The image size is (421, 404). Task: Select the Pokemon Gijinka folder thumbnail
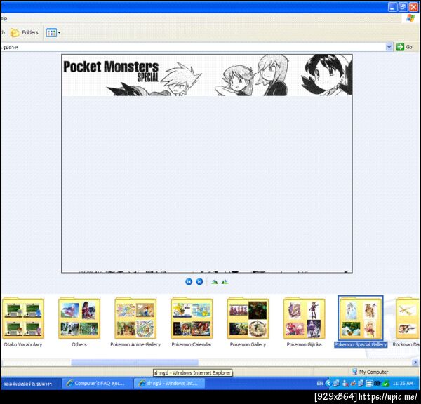click(x=305, y=318)
